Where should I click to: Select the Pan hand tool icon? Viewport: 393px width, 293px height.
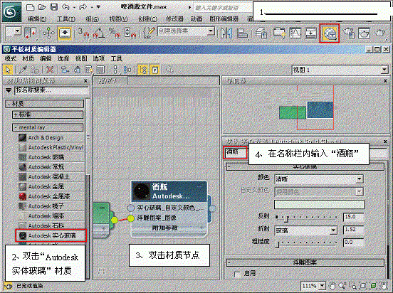[x=332, y=285]
